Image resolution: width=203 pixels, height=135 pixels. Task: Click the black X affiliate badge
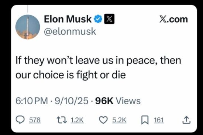tap(109, 19)
